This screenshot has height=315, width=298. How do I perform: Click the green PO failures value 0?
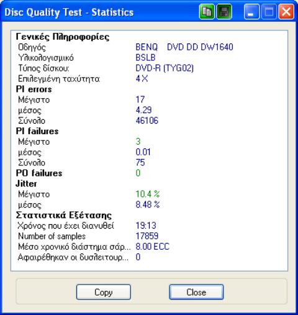point(138,173)
